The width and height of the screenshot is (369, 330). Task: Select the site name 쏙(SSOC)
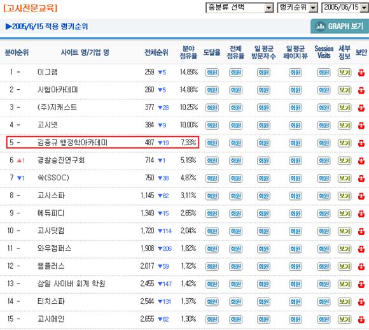[53, 178]
